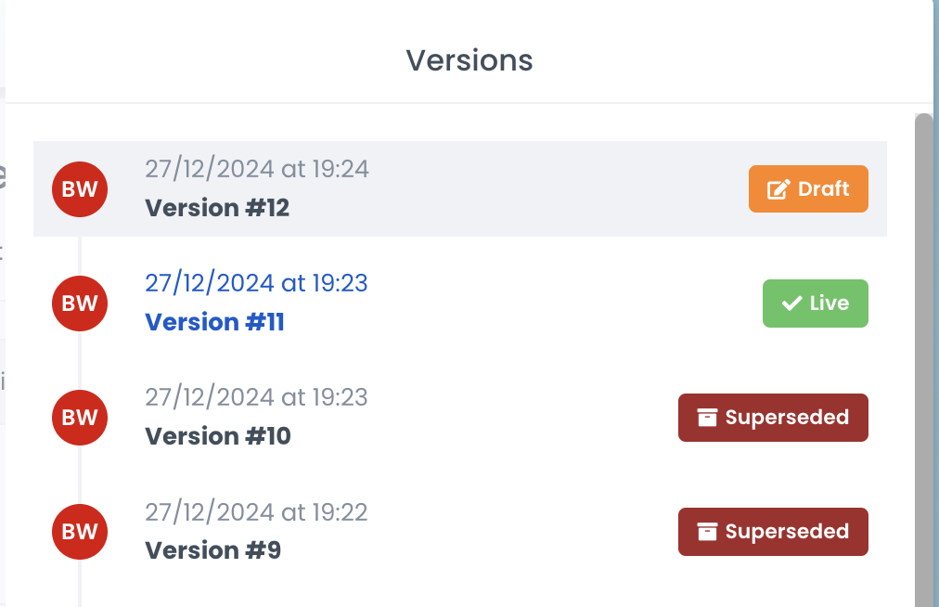The image size is (939, 607).
Task: Click the checkmark icon on Live badge
Action: [x=791, y=303]
